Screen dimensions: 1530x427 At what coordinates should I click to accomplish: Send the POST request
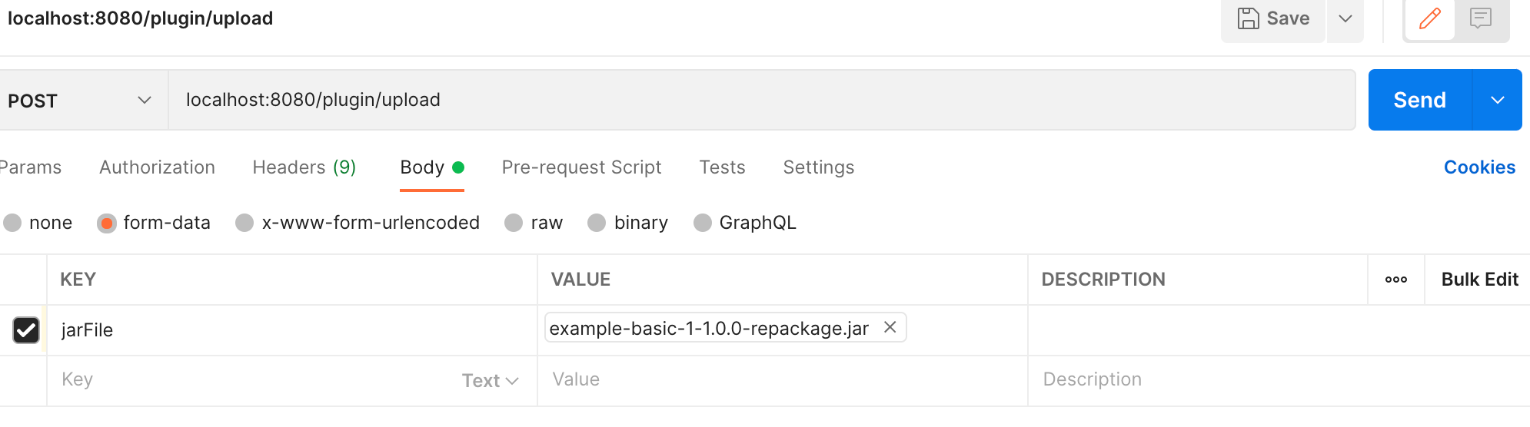click(x=1419, y=101)
